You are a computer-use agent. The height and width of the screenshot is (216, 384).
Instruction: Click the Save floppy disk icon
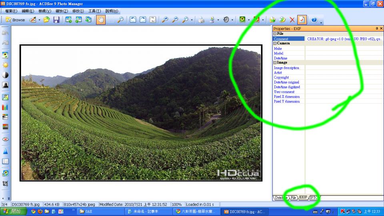click(x=56, y=20)
